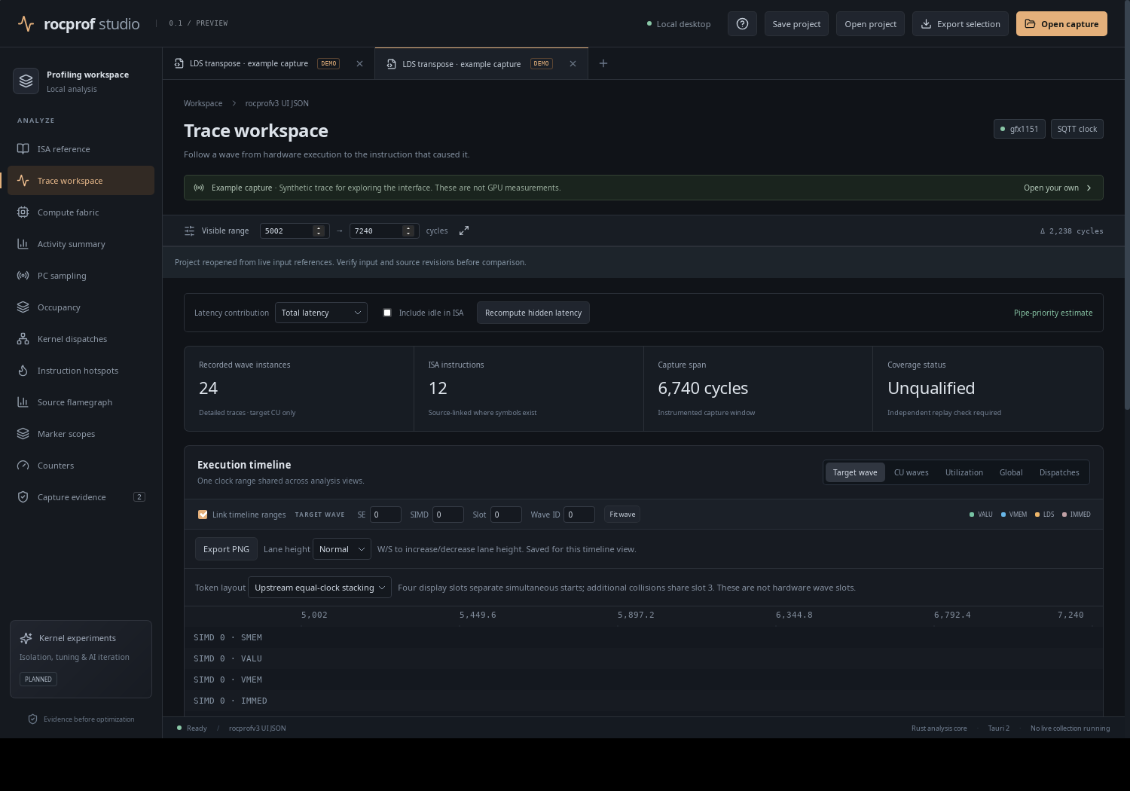Open the Lane height dropdown
Viewport: 1130px width, 791px height.
341,549
